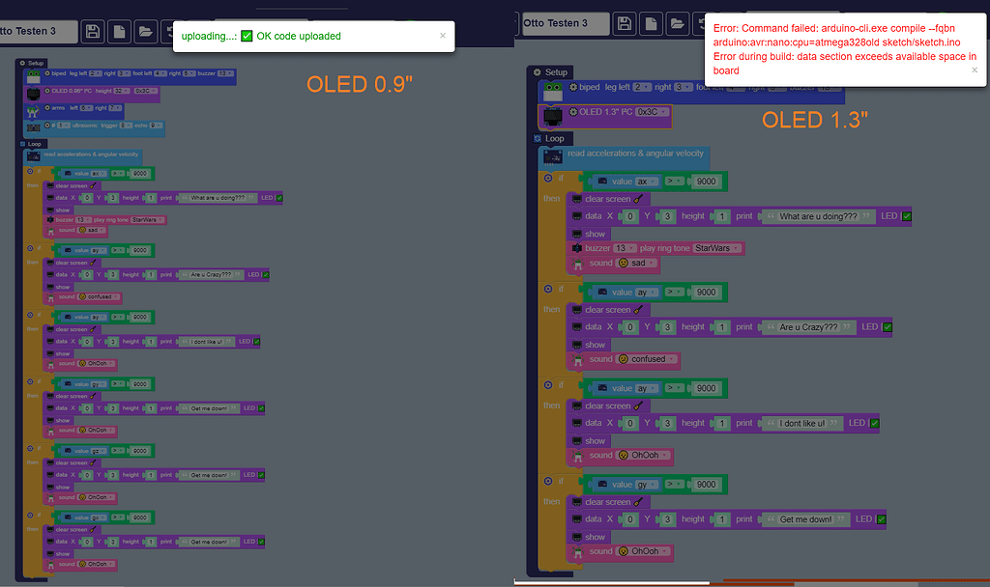Close the 'OK code uploaded' notification
990x587 pixels.
pos(443,36)
